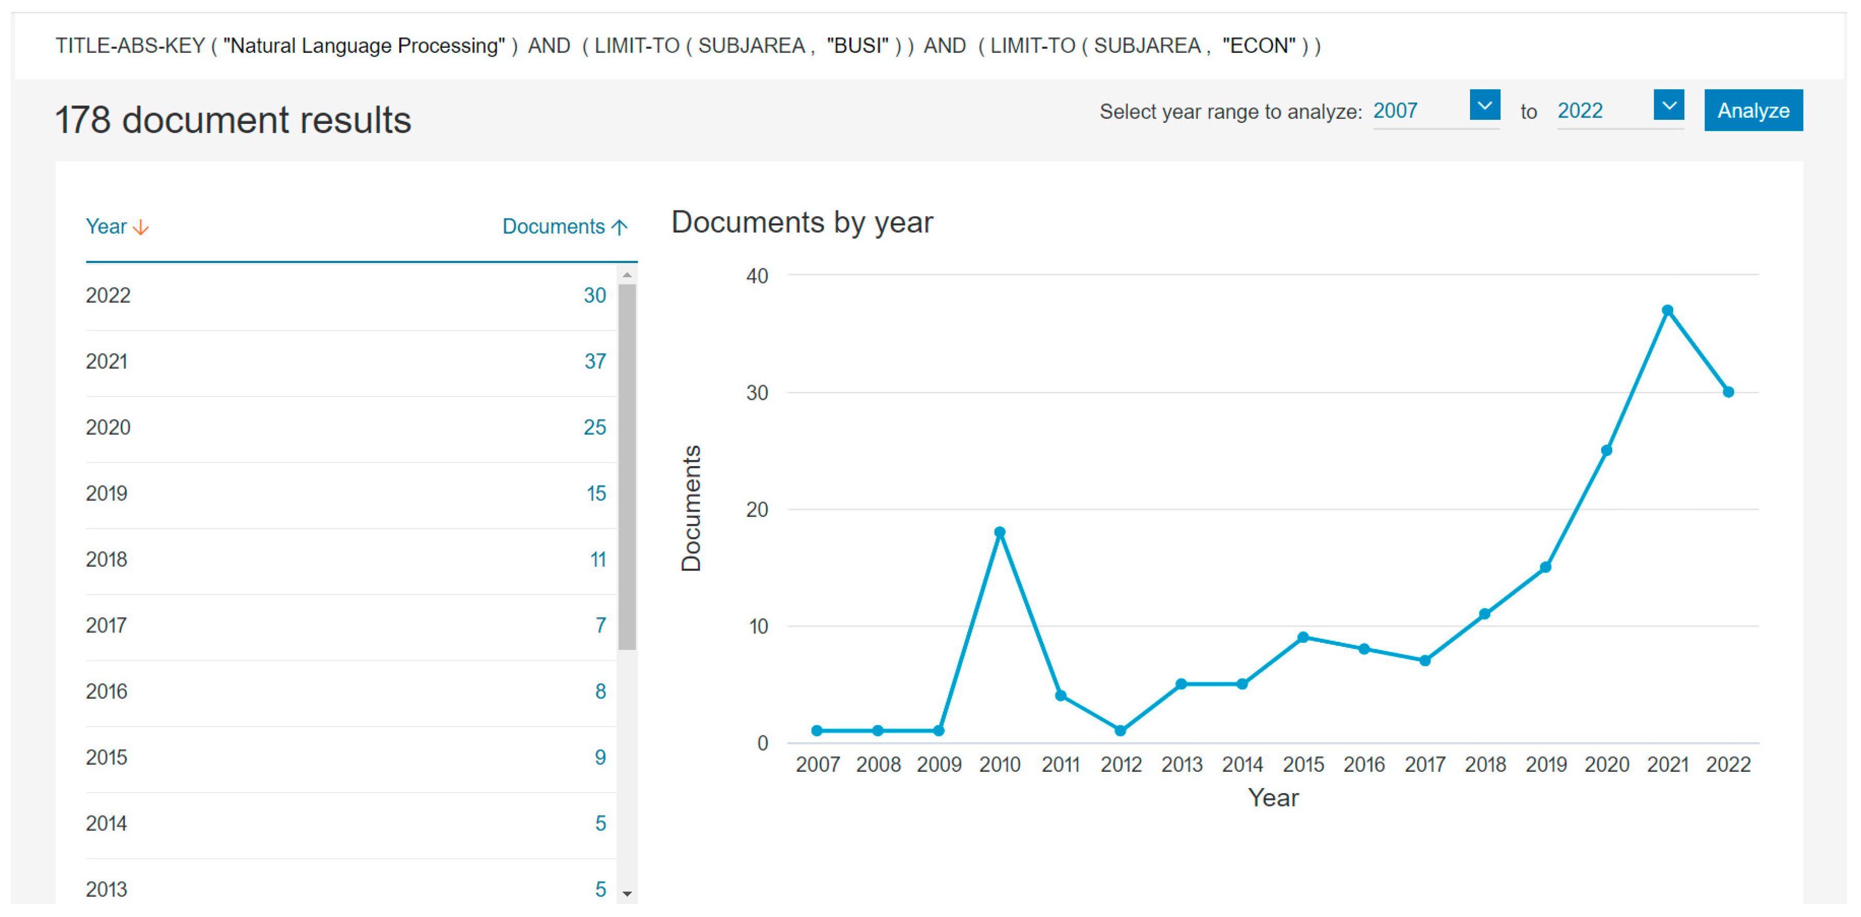Click the 2022 data point on chart

coord(1728,392)
